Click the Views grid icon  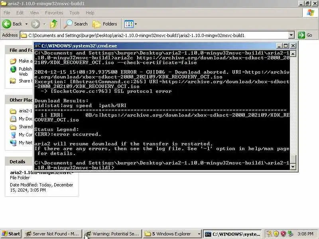129,24
